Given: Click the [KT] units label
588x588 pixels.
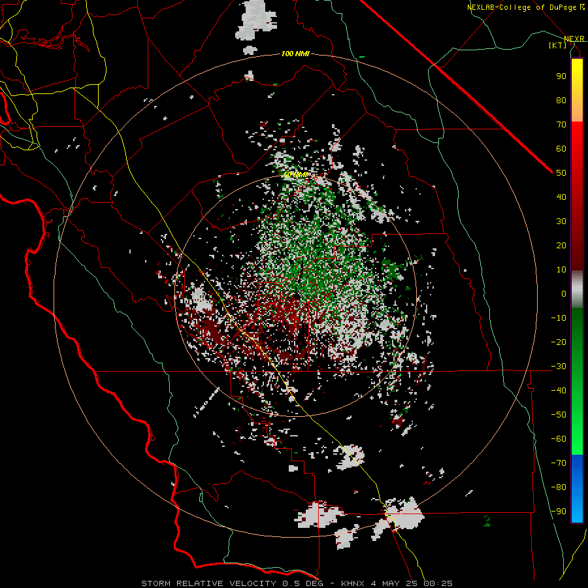Looking at the screenshot, I should (x=558, y=45).
